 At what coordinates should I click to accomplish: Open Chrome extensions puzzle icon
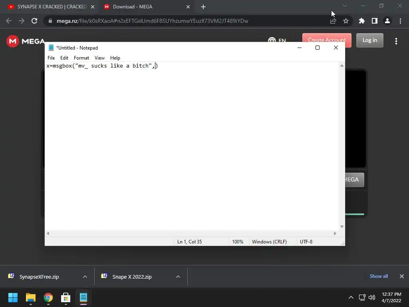tap(362, 21)
